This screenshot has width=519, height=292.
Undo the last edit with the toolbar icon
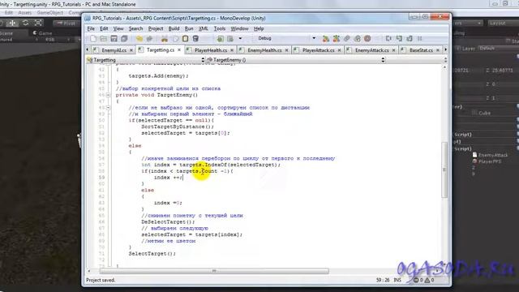pos(139,39)
